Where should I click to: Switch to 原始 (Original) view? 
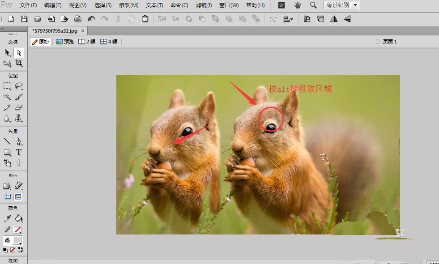(40, 42)
